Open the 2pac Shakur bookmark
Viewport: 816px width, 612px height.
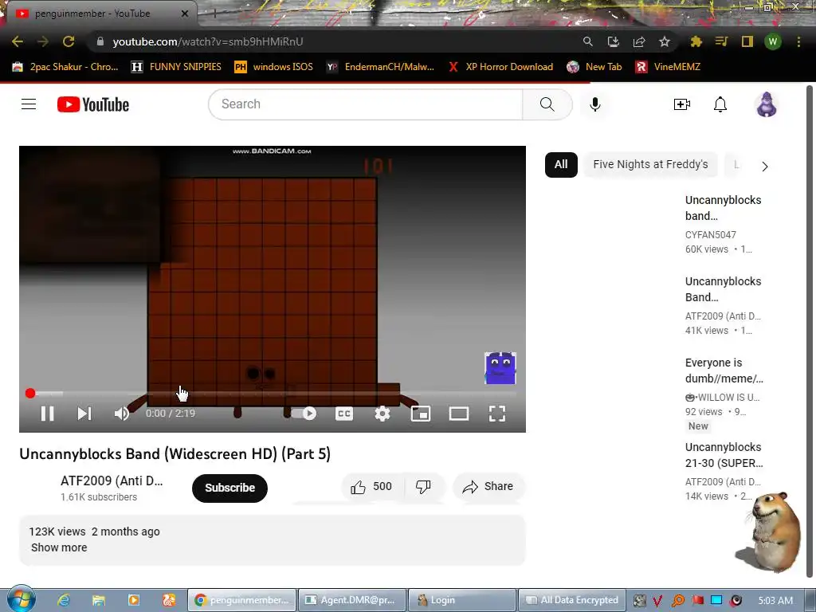coord(65,67)
